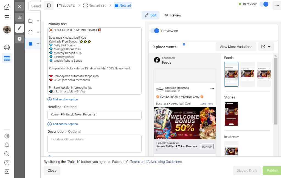Toggle the ad's In review on/off switch

coord(264,4)
